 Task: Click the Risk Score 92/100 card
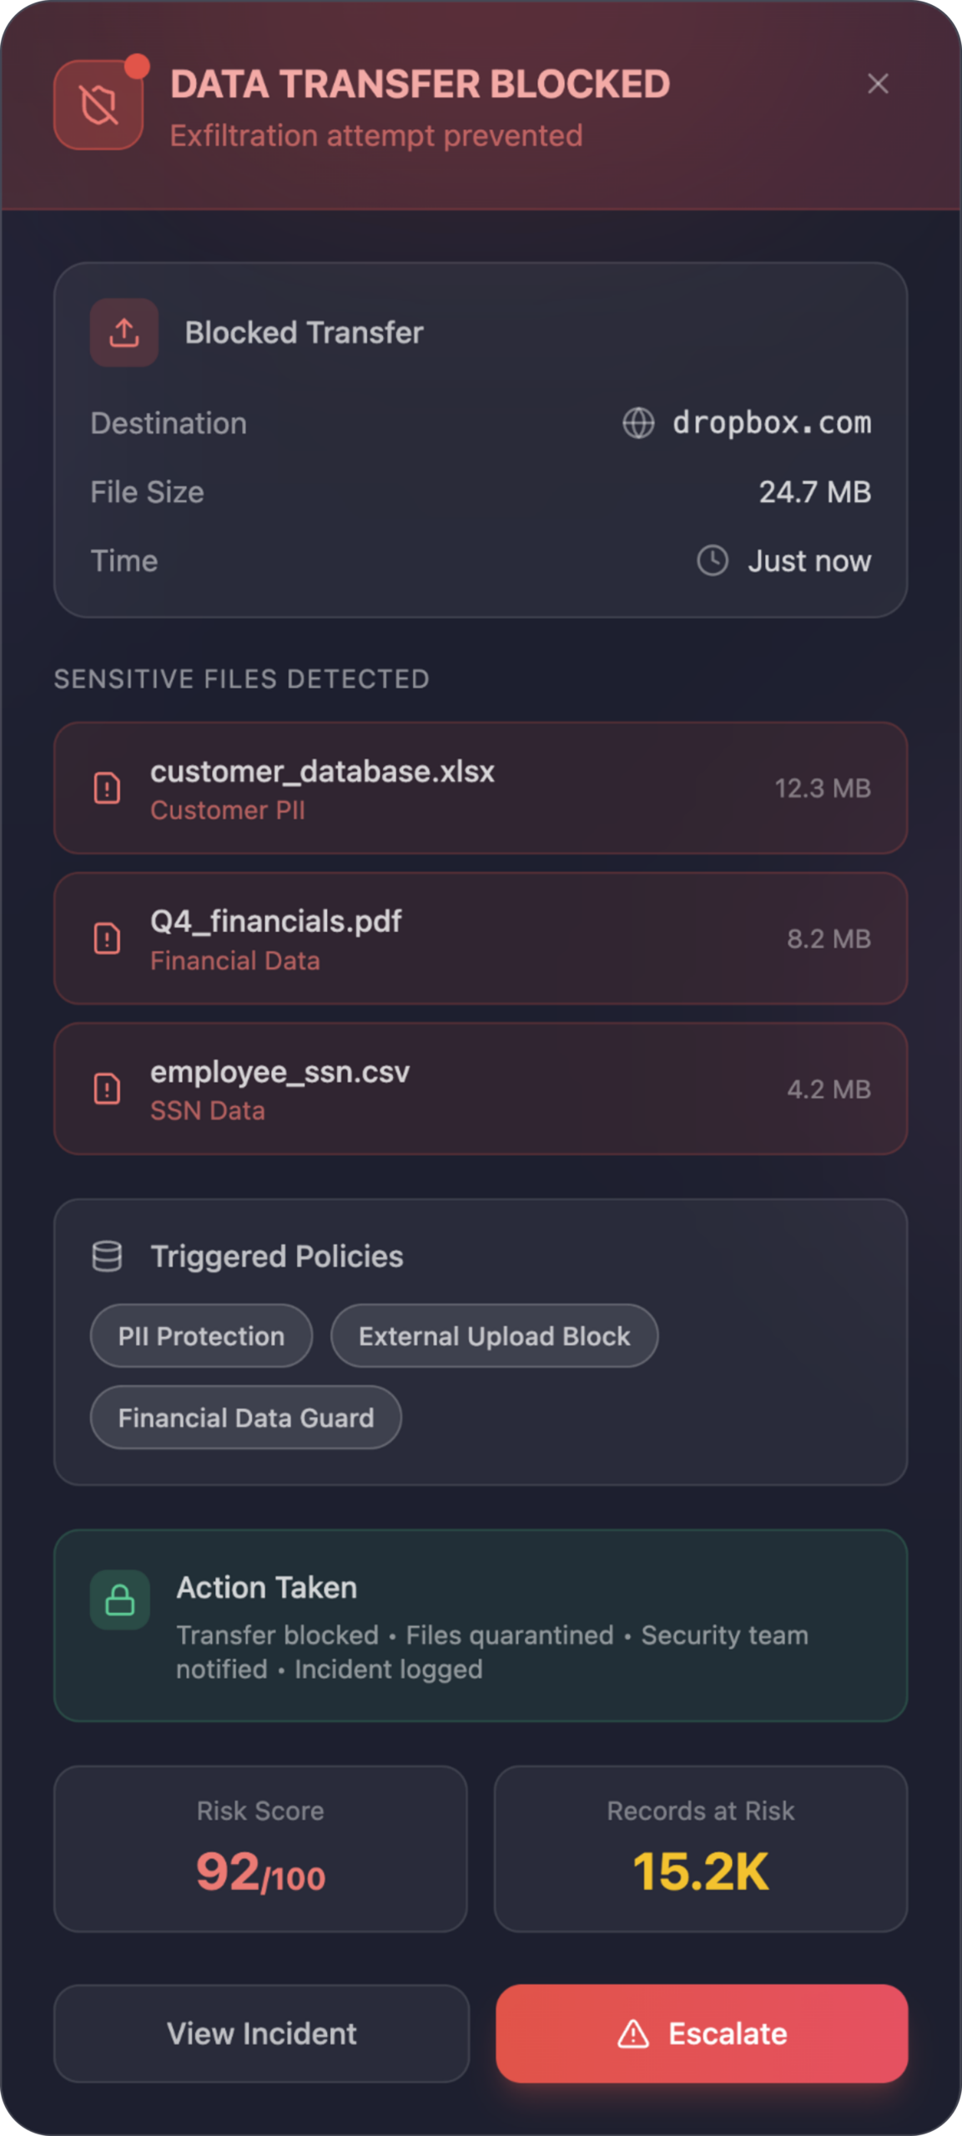(x=260, y=1848)
